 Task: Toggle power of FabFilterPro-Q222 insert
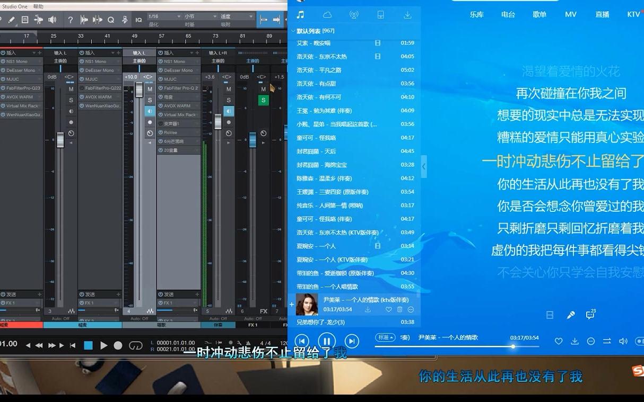point(82,88)
